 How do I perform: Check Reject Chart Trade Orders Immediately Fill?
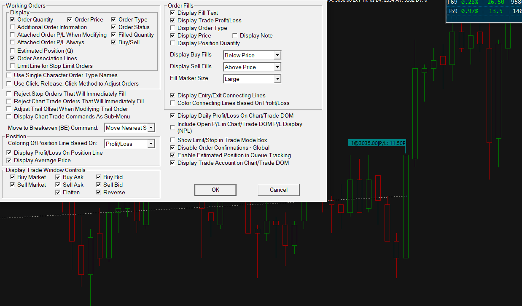pyautogui.click(x=9, y=102)
